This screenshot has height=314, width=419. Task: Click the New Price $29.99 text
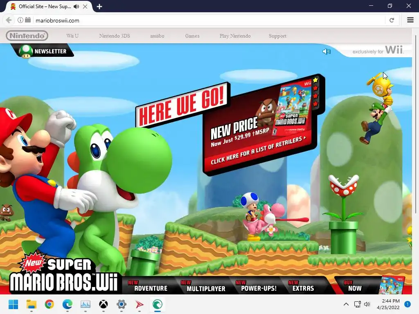point(240,132)
